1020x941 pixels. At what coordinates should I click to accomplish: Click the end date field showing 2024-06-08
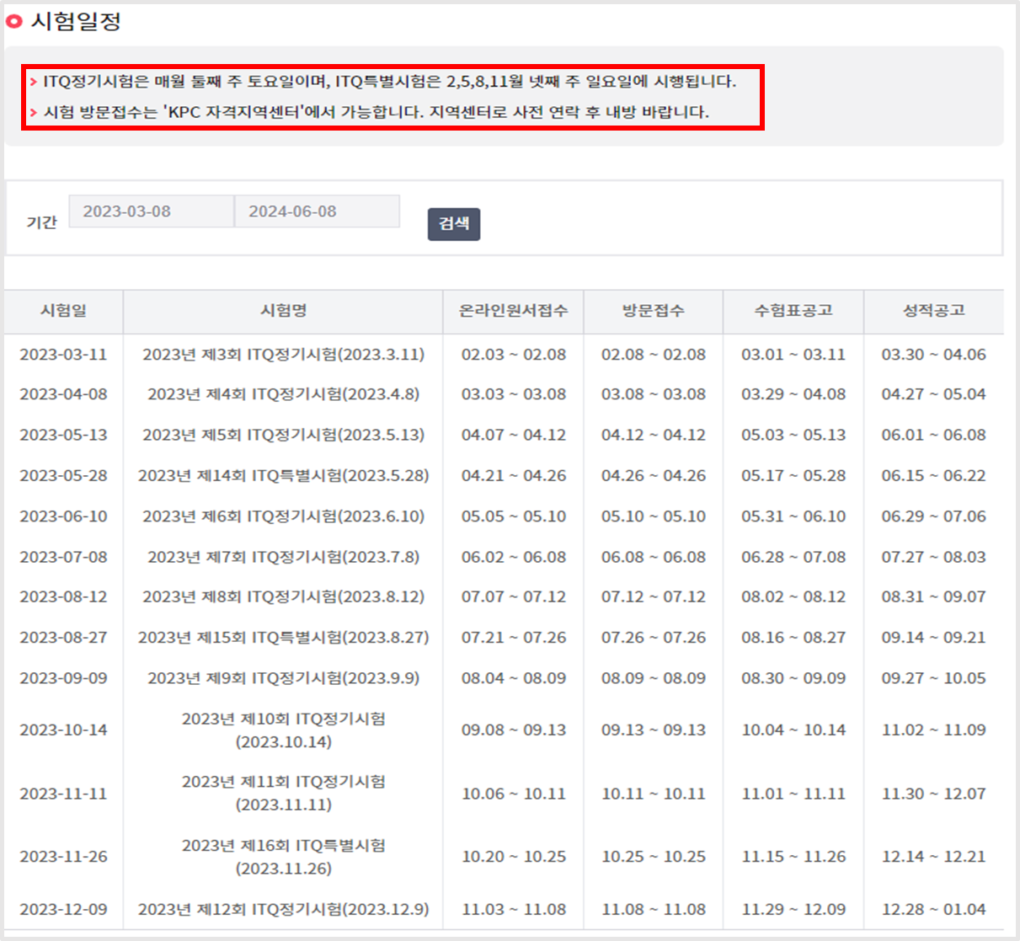click(317, 211)
